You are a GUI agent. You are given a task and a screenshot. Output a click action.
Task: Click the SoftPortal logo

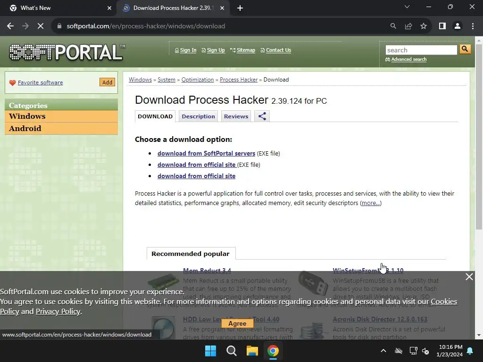pos(67,52)
